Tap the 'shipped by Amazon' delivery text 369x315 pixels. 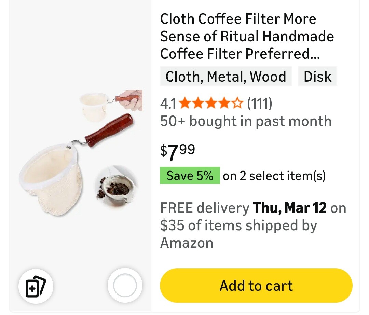coord(238,234)
